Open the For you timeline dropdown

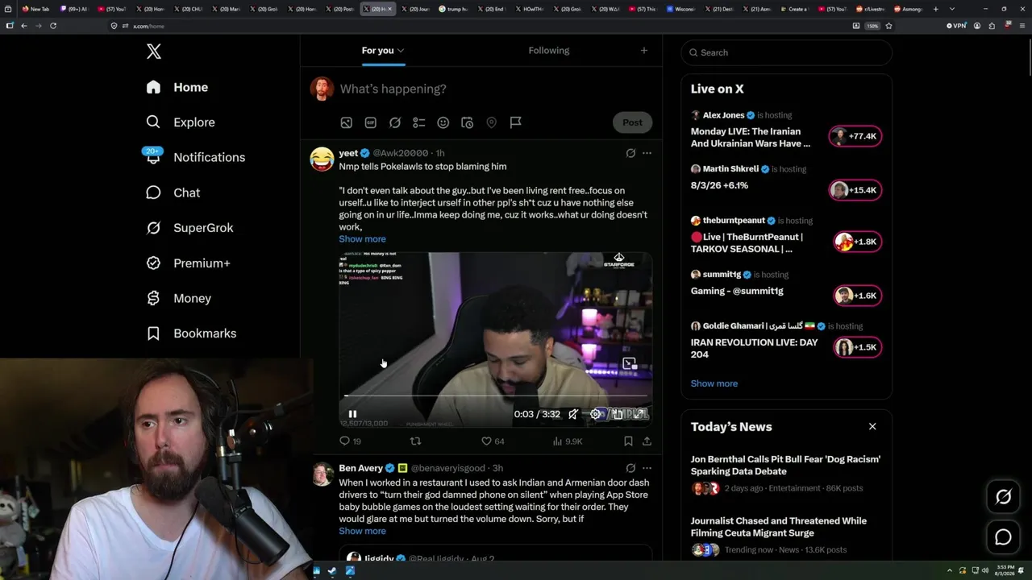point(383,51)
